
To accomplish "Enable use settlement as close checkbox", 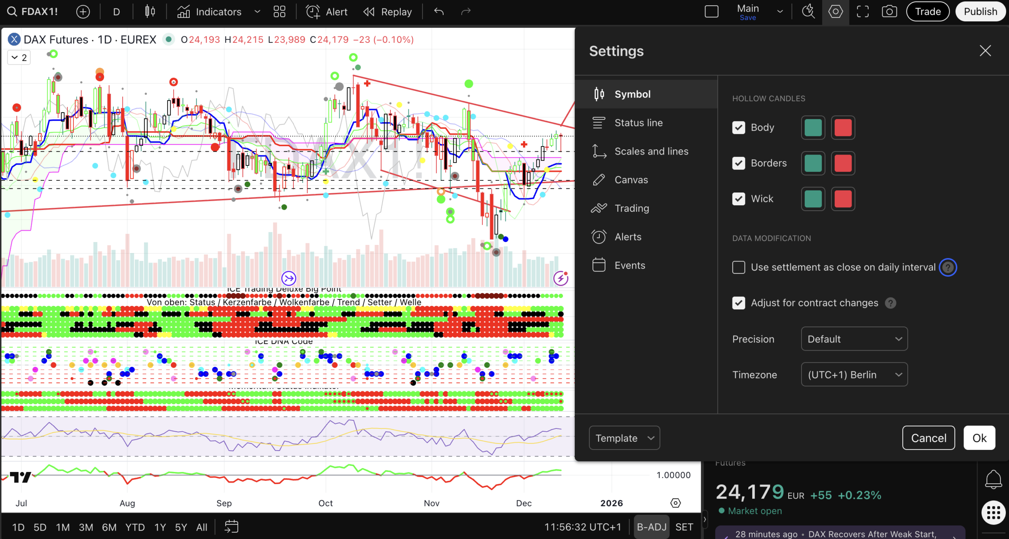I will pos(739,267).
